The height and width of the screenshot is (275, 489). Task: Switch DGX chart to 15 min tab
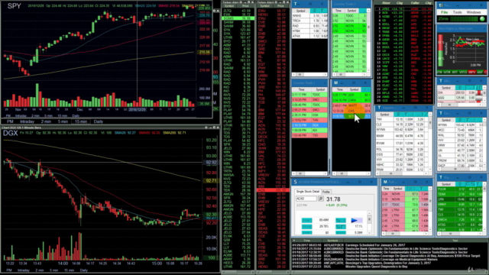pyautogui.click(x=69, y=270)
